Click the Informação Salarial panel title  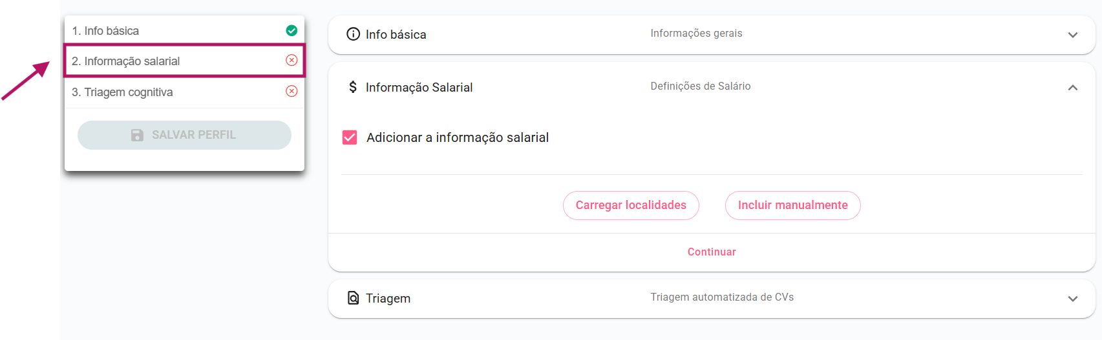[x=419, y=87]
